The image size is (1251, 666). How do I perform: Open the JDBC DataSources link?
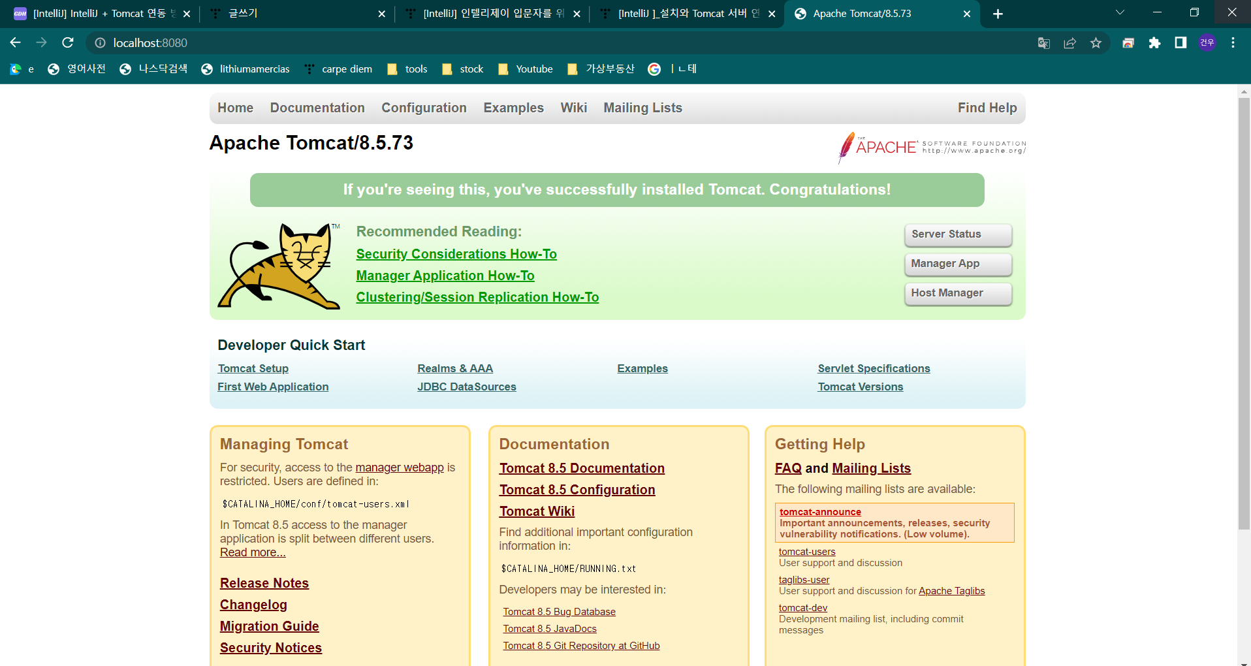(467, 387)
